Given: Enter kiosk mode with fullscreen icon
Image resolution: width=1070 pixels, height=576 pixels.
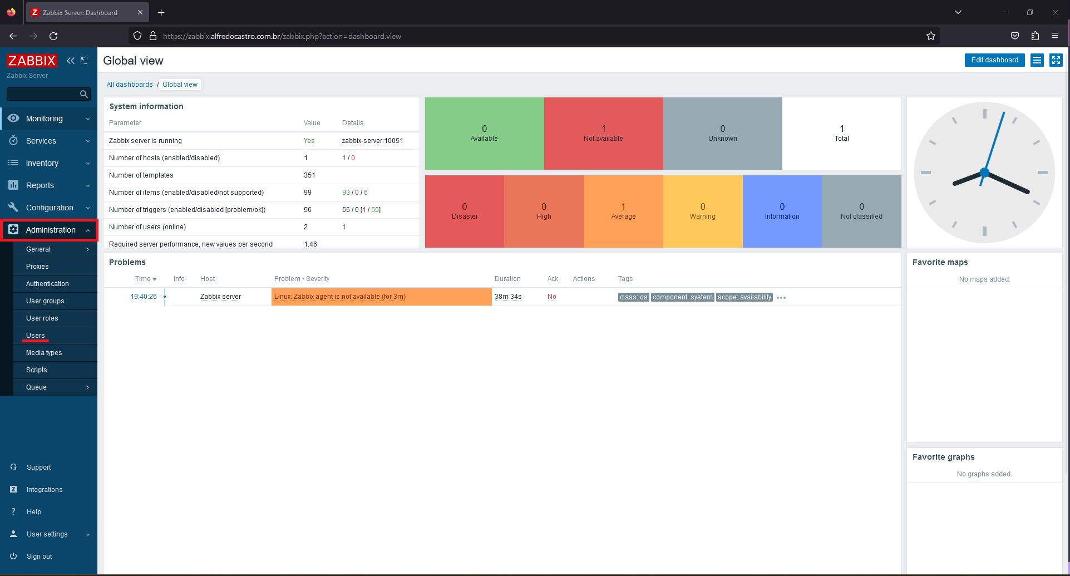Looking at the screenshot, I should coord(1056,60).
